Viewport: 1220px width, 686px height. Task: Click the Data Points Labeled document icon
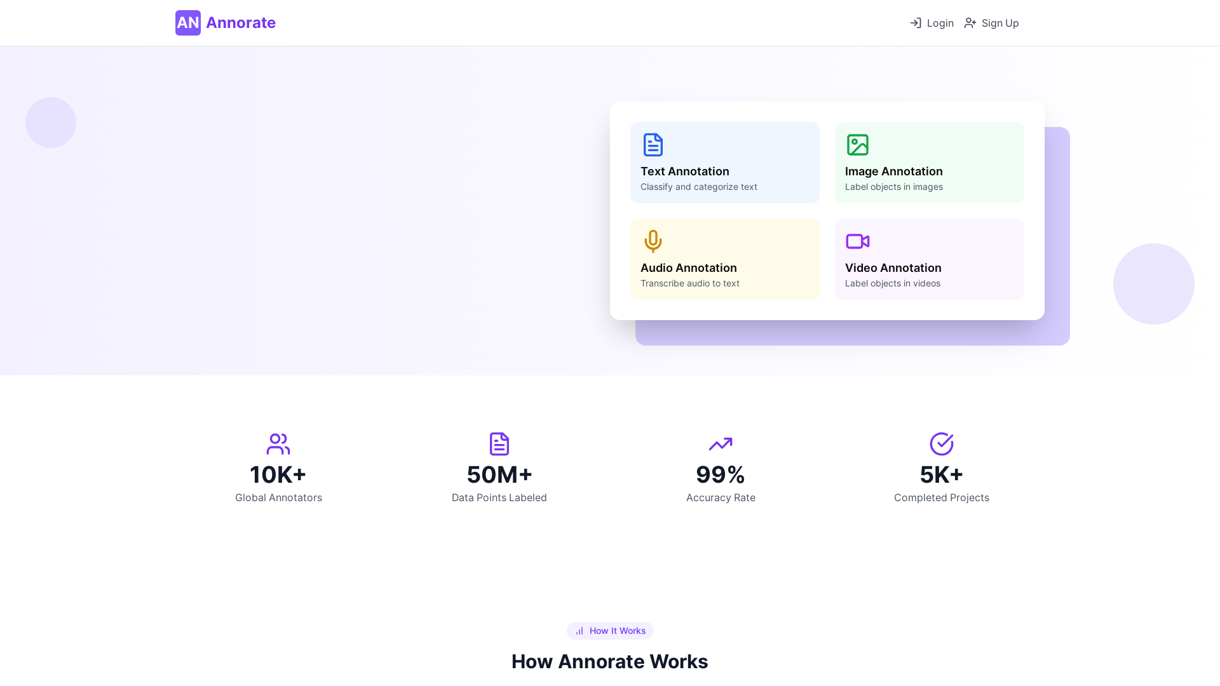pos(499,444)
